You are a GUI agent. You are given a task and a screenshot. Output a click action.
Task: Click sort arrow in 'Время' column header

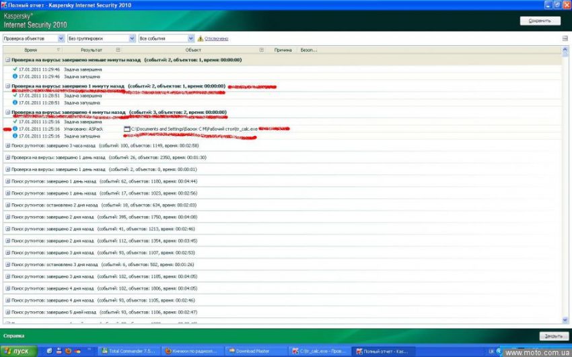(x=59, y=50)
